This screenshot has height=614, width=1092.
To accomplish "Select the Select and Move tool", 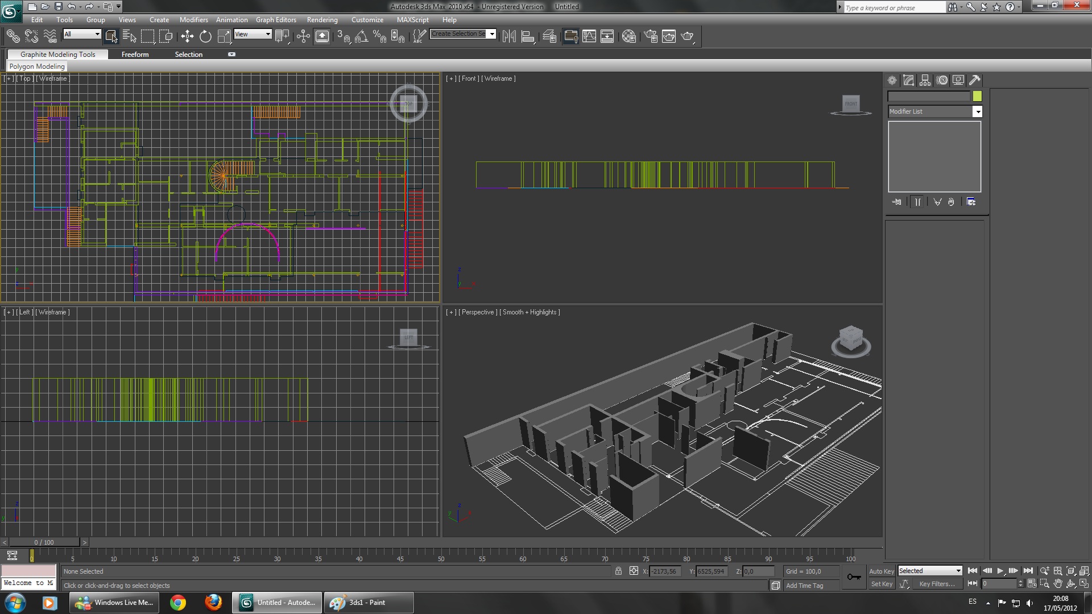I will [x=187, y=36].
